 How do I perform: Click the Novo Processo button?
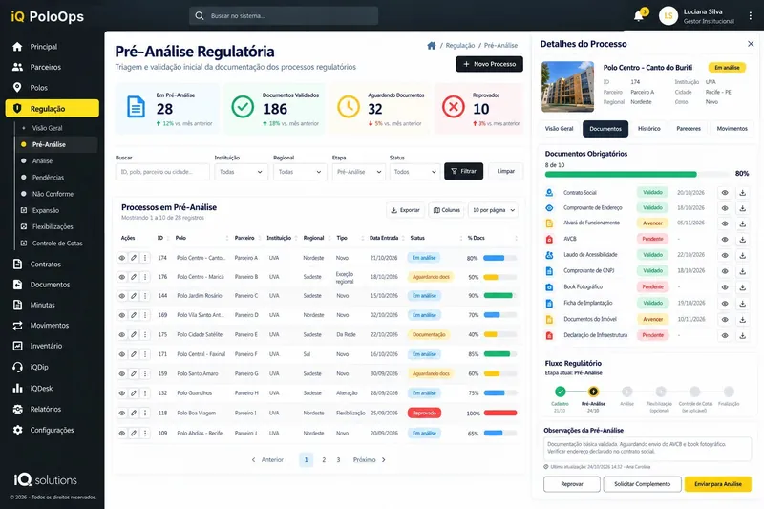(489, 64)
